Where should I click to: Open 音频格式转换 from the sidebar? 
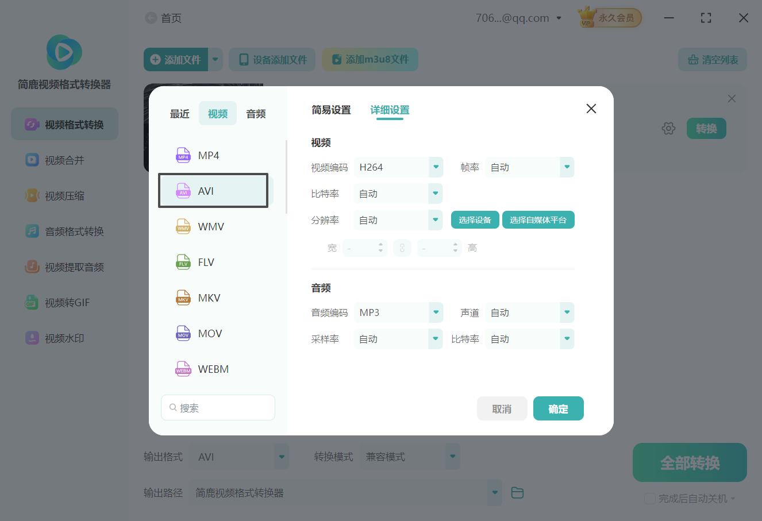(64, 231)
